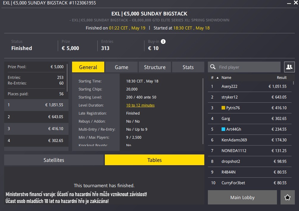Close the tournament lobby window
299x211 pixels.
pyautogui.click(x=295, y=3)
